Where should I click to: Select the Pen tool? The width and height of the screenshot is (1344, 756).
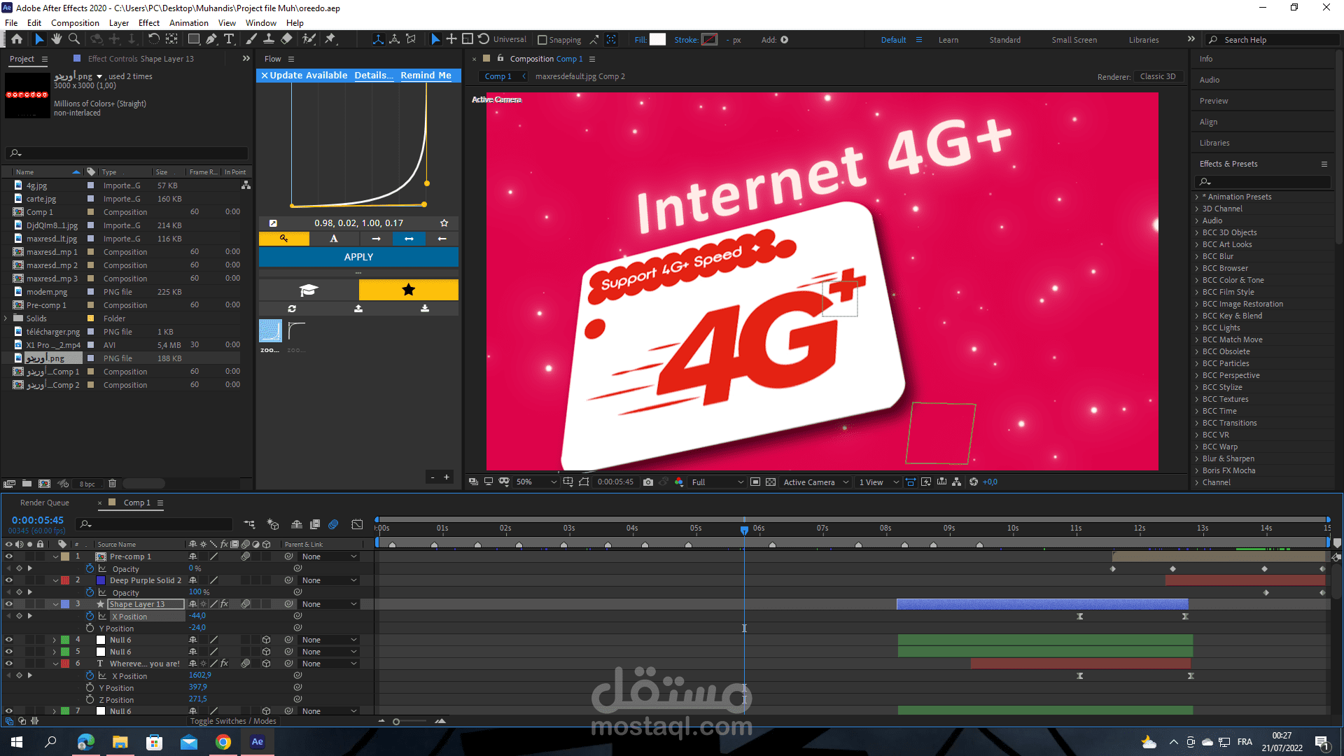click(211, 39)
